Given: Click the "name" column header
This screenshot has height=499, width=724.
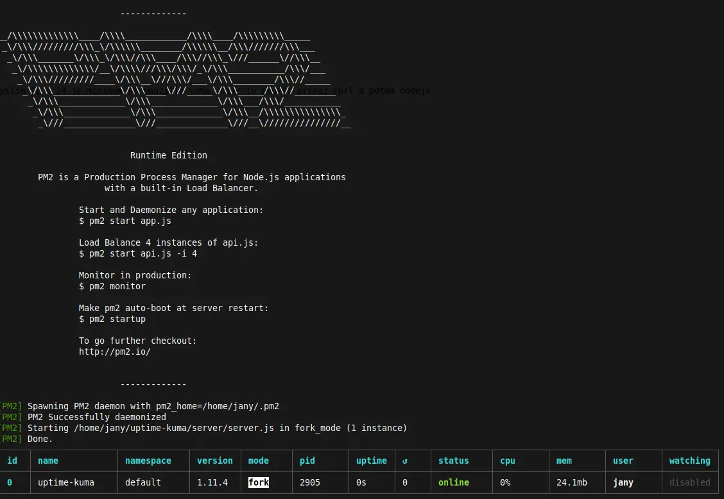Looking at the screenshot, I should tap(48, 461).
